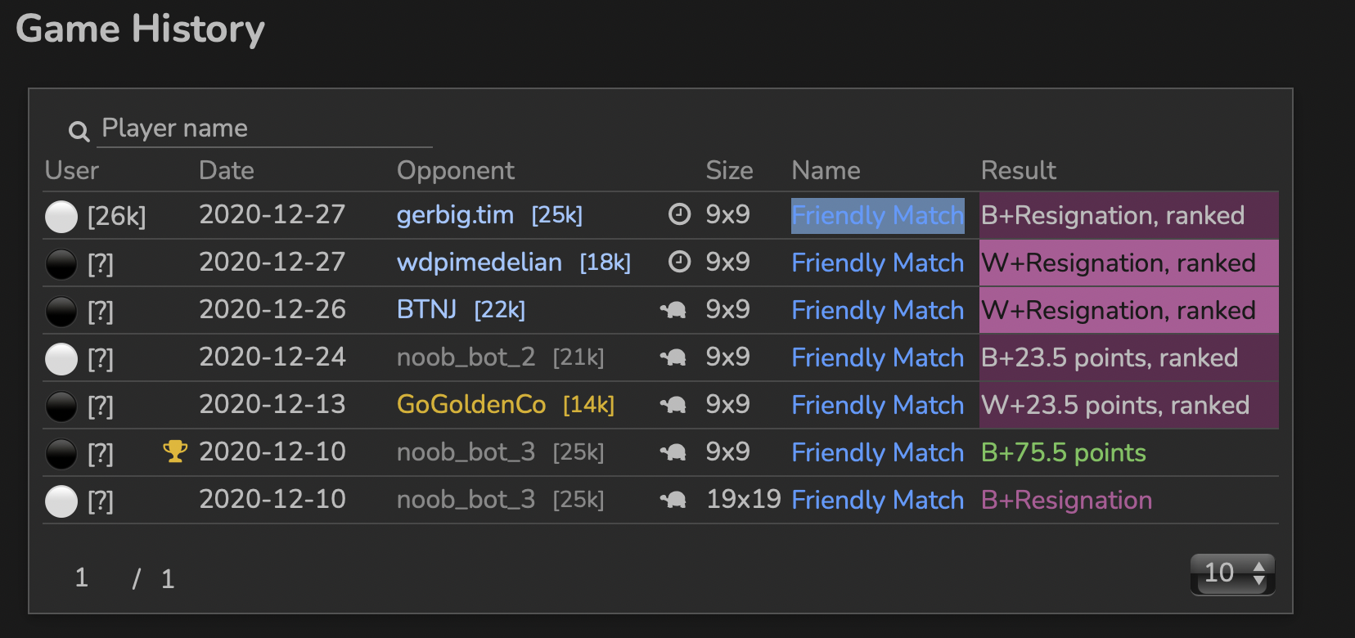The width and height of the screenshot is (1355, 638).
Task: Open BTNJ opponent profile link
Action: (426, 310)
